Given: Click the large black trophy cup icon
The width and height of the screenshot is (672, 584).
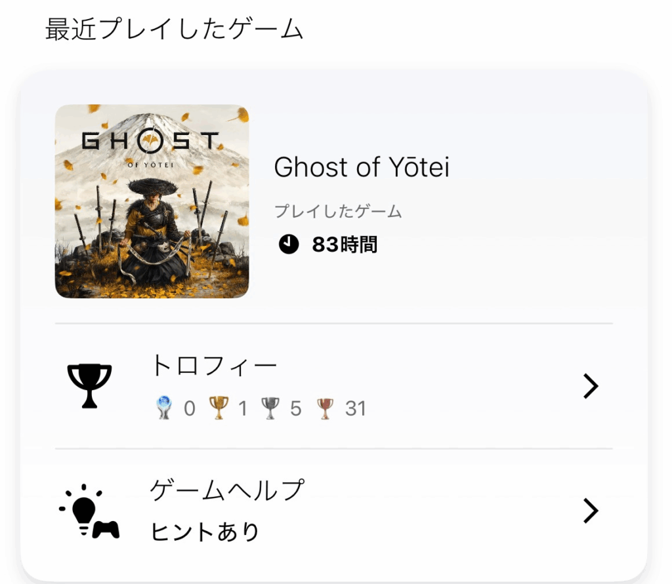Looking at the screenshot, I should click(x=90, y=385).
